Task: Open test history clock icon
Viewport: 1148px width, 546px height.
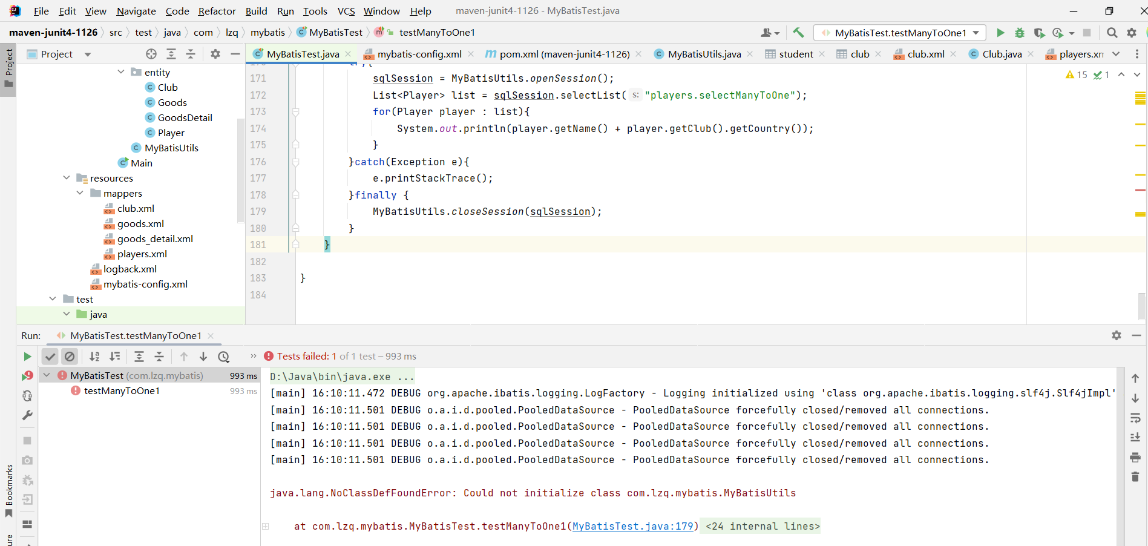Action: [x=224, y=357]
